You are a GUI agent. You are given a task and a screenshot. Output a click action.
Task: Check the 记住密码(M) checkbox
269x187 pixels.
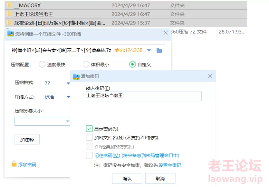coord(89,155)
